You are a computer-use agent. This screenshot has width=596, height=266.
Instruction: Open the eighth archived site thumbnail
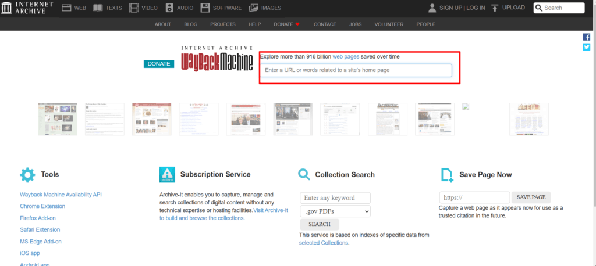coord(388,119)
